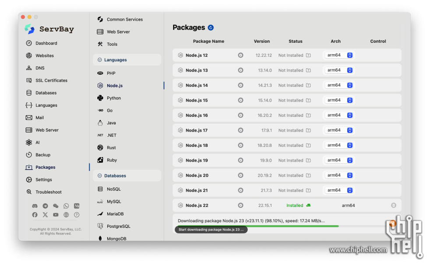Open the YouTube icon
This screenshot has height=265, width=429.
point(56,215)
